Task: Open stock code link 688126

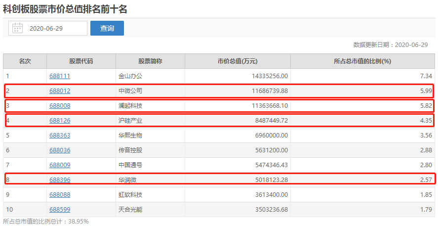Action: pyautogui.click(x=60, y=121)
